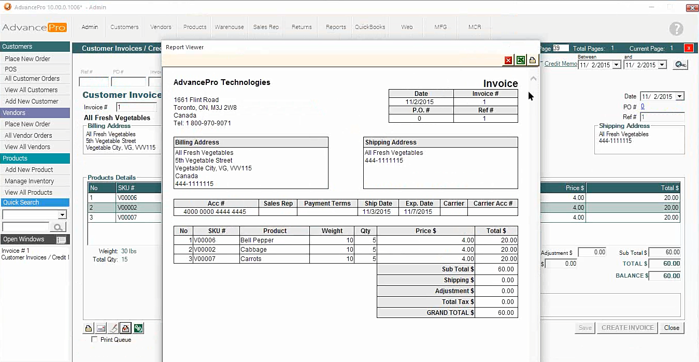Click the Open Windows list icon

click(x=61, y=240)
